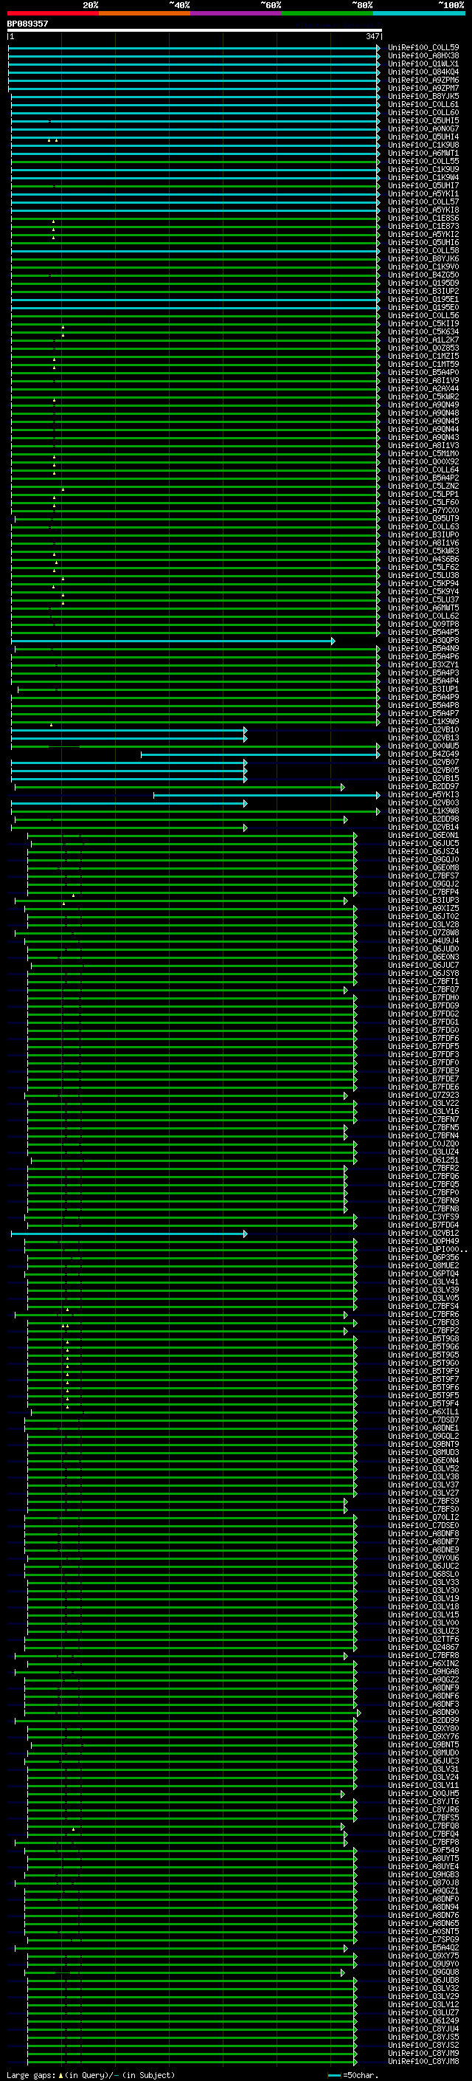Click the purple ~60% identity legend segment
This screenshot has height=2081, width=472.
(235, 13)
